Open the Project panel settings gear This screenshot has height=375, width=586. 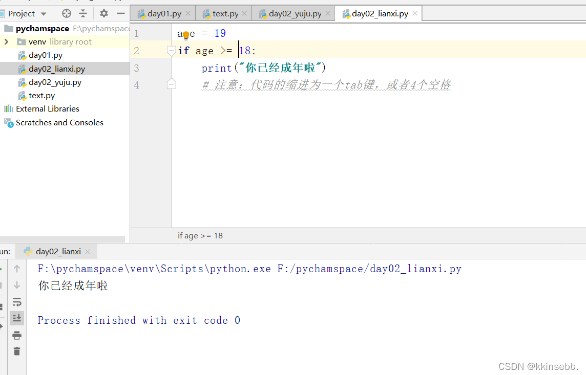pyautogui.click(x=103, y=13)
